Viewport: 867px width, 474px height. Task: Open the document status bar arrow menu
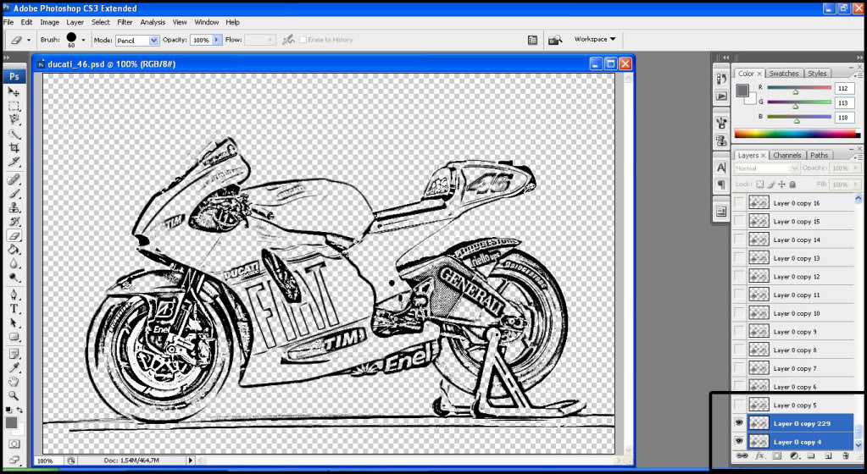pos(191,460)
